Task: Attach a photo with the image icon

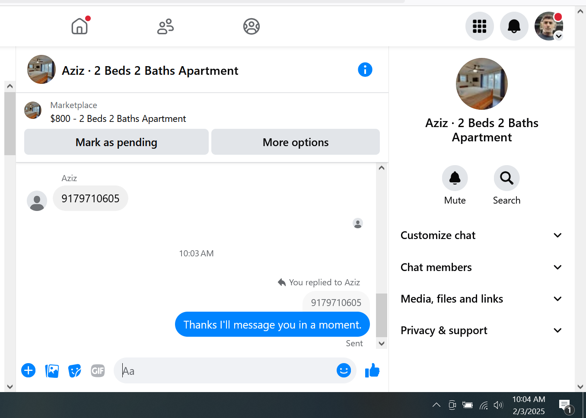Action: click(52, 370)
